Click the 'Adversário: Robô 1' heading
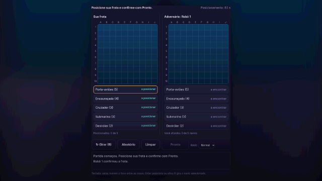The width and height of the screenshot is (322, 181). 178,17
